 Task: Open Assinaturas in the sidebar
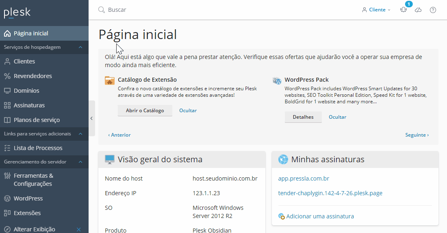click(44, 105)
